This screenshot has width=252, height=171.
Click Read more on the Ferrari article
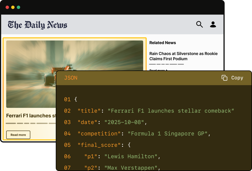[18, 135]
